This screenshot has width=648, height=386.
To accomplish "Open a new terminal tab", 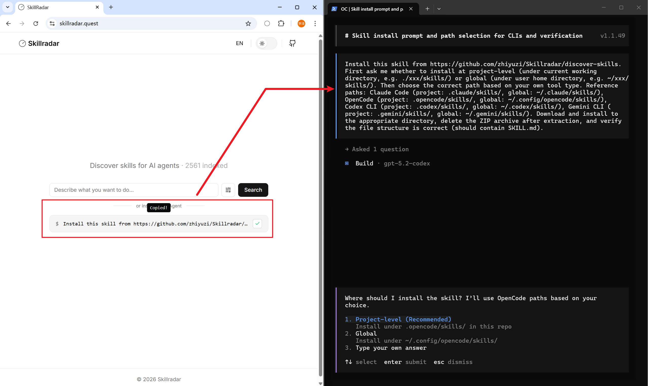I will (x=427, y=9).
